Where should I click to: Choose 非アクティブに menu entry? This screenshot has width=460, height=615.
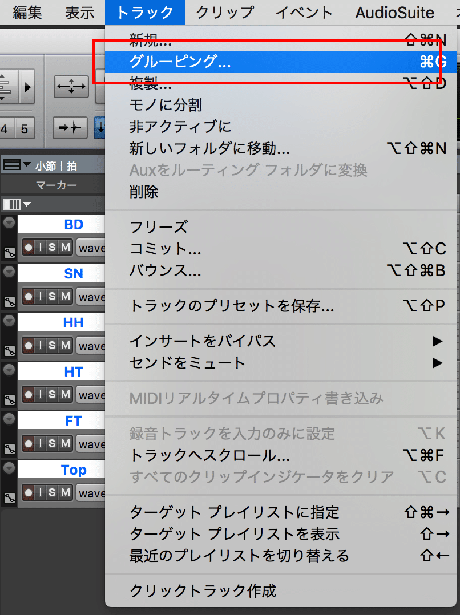coord(282,126)
